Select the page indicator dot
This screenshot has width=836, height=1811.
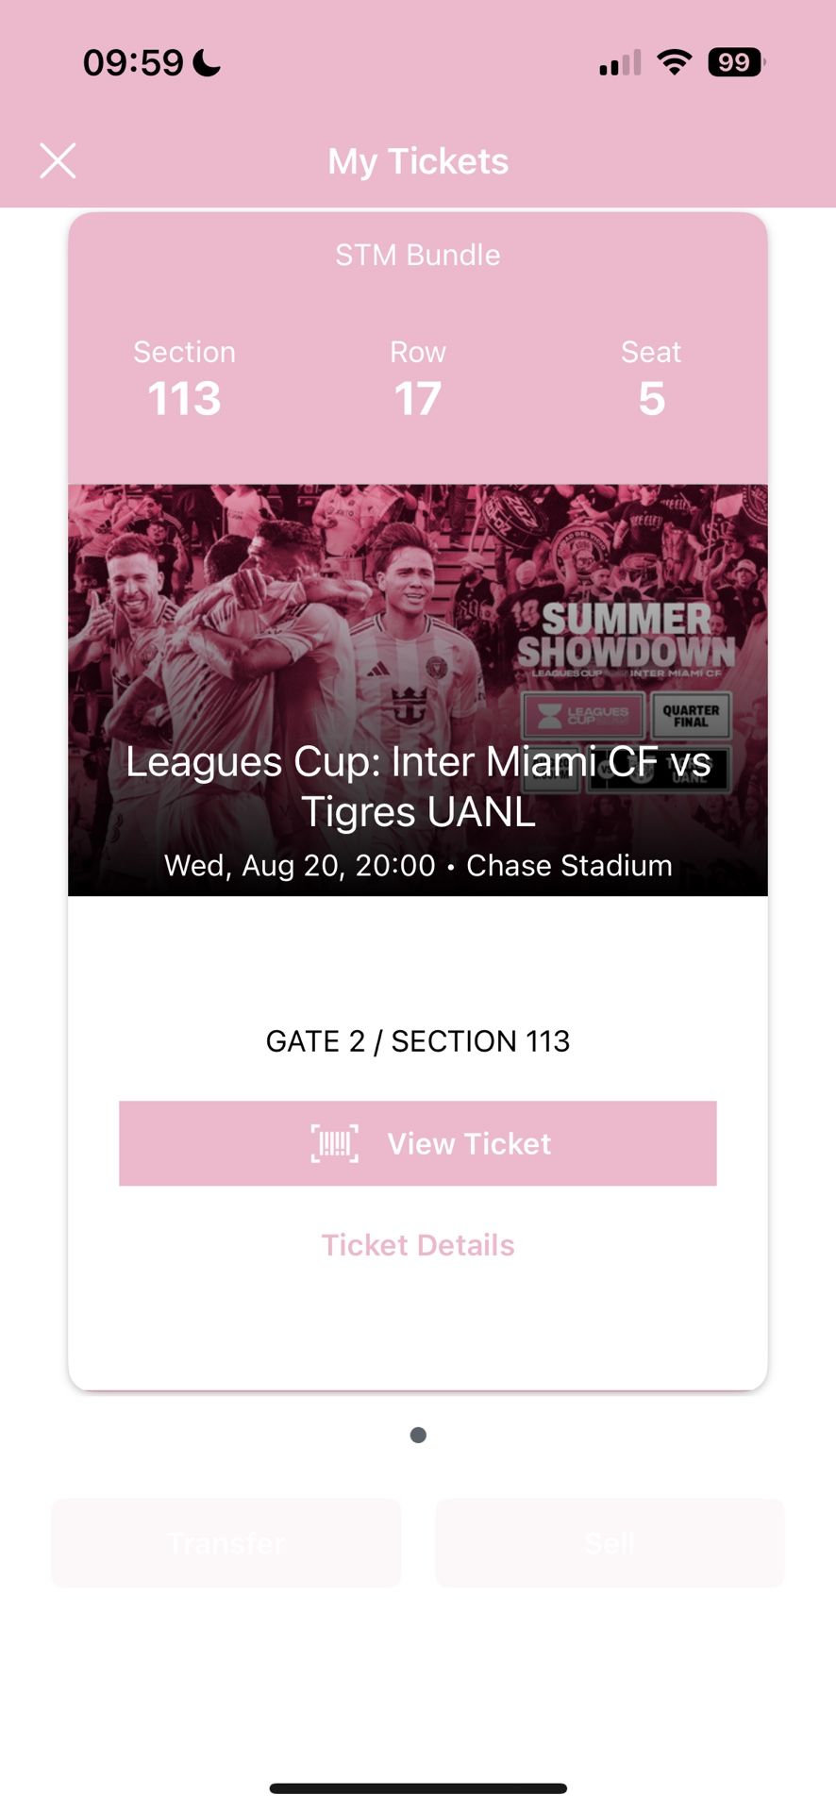point(418,1435)
